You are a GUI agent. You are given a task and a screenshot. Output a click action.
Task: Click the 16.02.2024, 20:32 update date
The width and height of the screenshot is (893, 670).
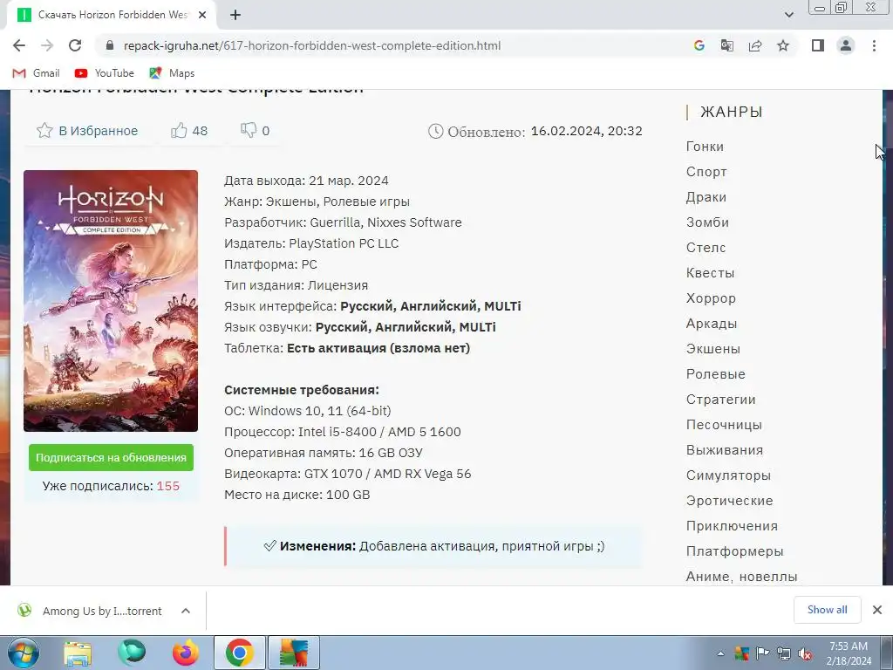coord(587,131)
